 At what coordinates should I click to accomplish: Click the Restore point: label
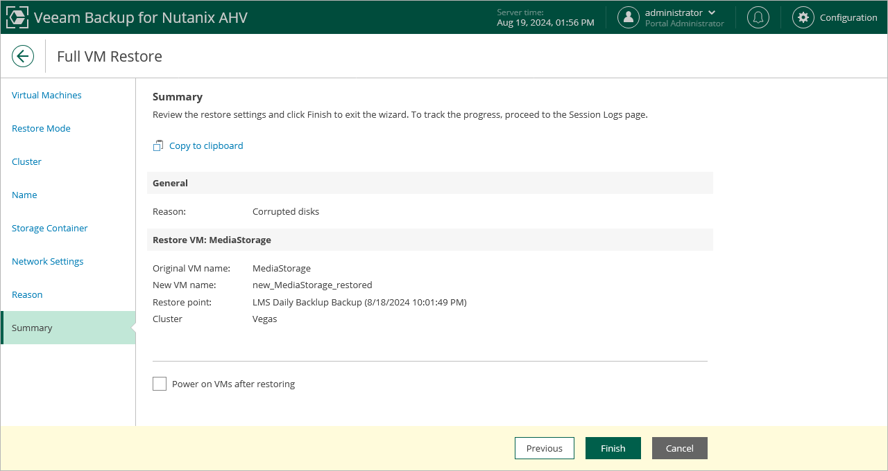click(x=182, y=302)
